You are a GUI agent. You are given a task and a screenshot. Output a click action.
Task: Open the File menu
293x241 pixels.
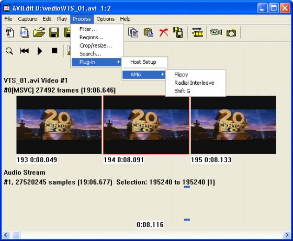tap(8, 19)
